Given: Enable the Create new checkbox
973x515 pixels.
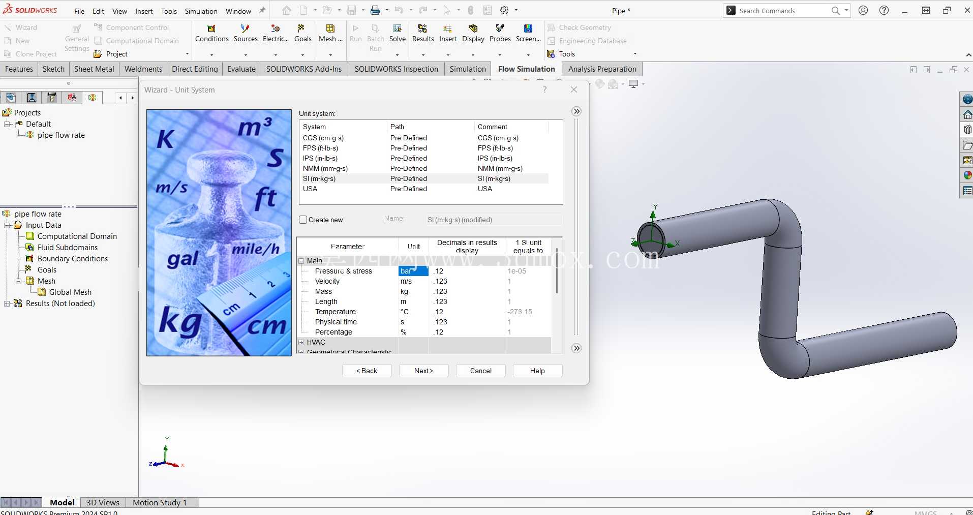Looking at the screenshot, I should [303, 220].
